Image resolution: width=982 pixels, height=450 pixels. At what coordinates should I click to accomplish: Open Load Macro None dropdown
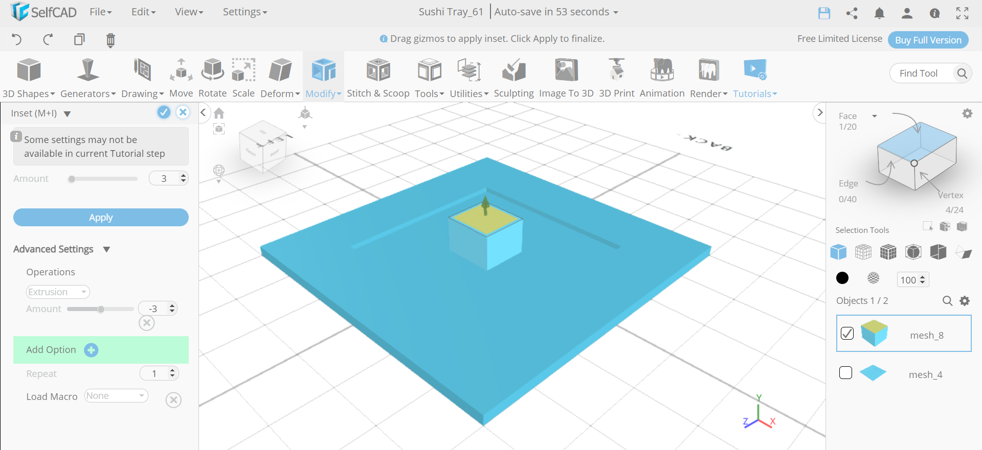pyautogui.click(x=116, y=396)
